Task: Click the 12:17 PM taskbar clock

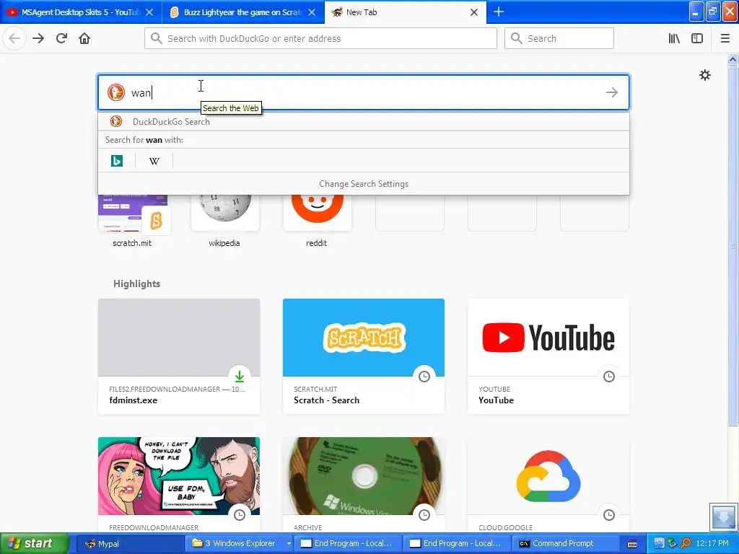Action: tap(712, 543)
